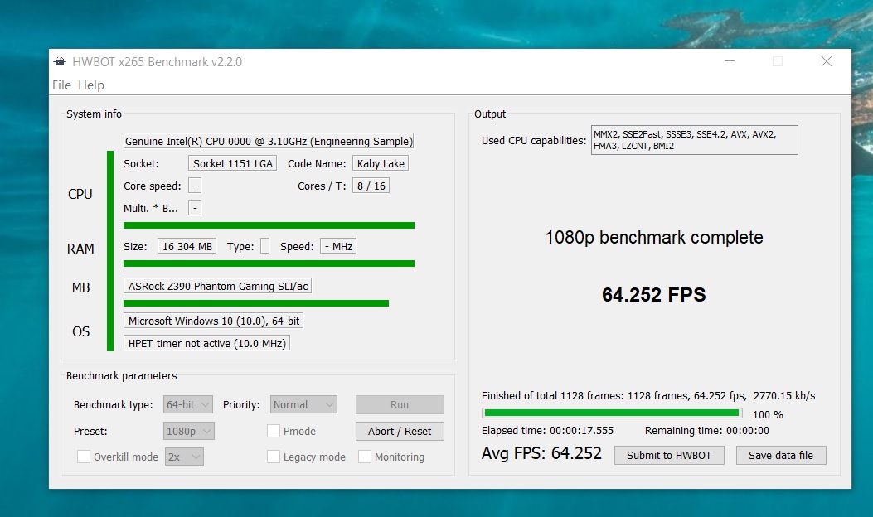Viewport: 873px width, 517px height.
Task: Click the ASRock Z390 Phantom Gaming motherboard field
Action: (x=217, y=286)
